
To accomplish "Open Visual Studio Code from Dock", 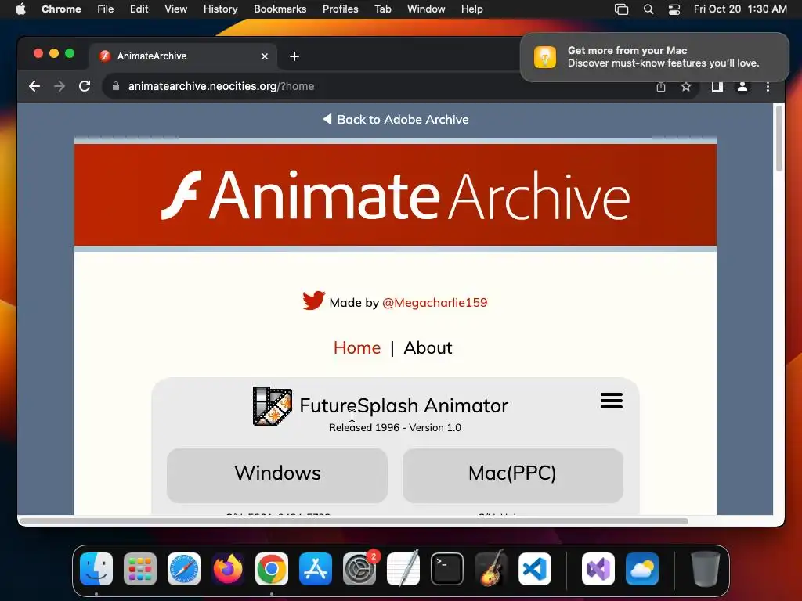I will coord(535,569).
